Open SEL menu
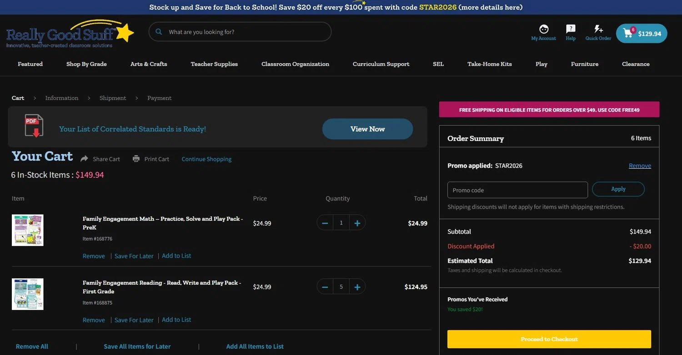 point(438,64)
